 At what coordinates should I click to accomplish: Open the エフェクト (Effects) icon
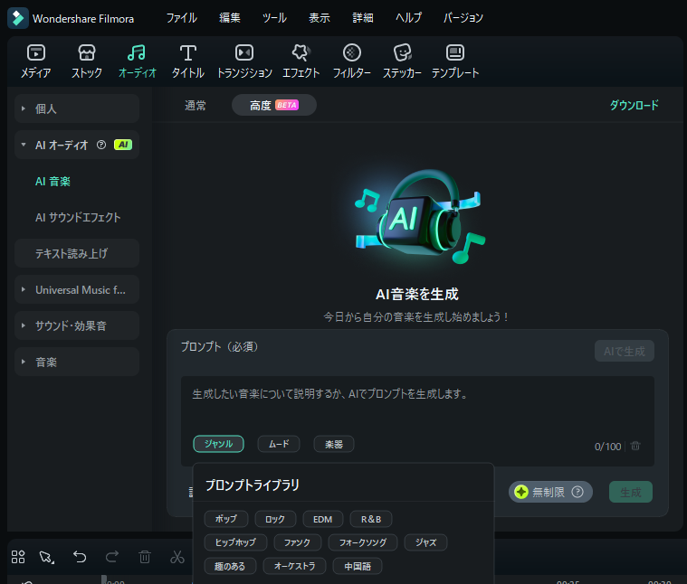301,53
